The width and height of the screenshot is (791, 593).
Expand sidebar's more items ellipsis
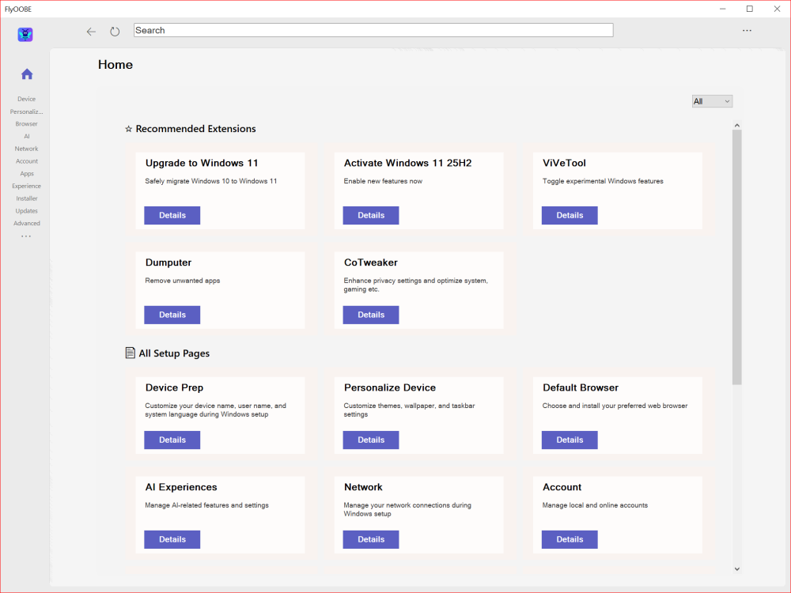pos(26,236)
